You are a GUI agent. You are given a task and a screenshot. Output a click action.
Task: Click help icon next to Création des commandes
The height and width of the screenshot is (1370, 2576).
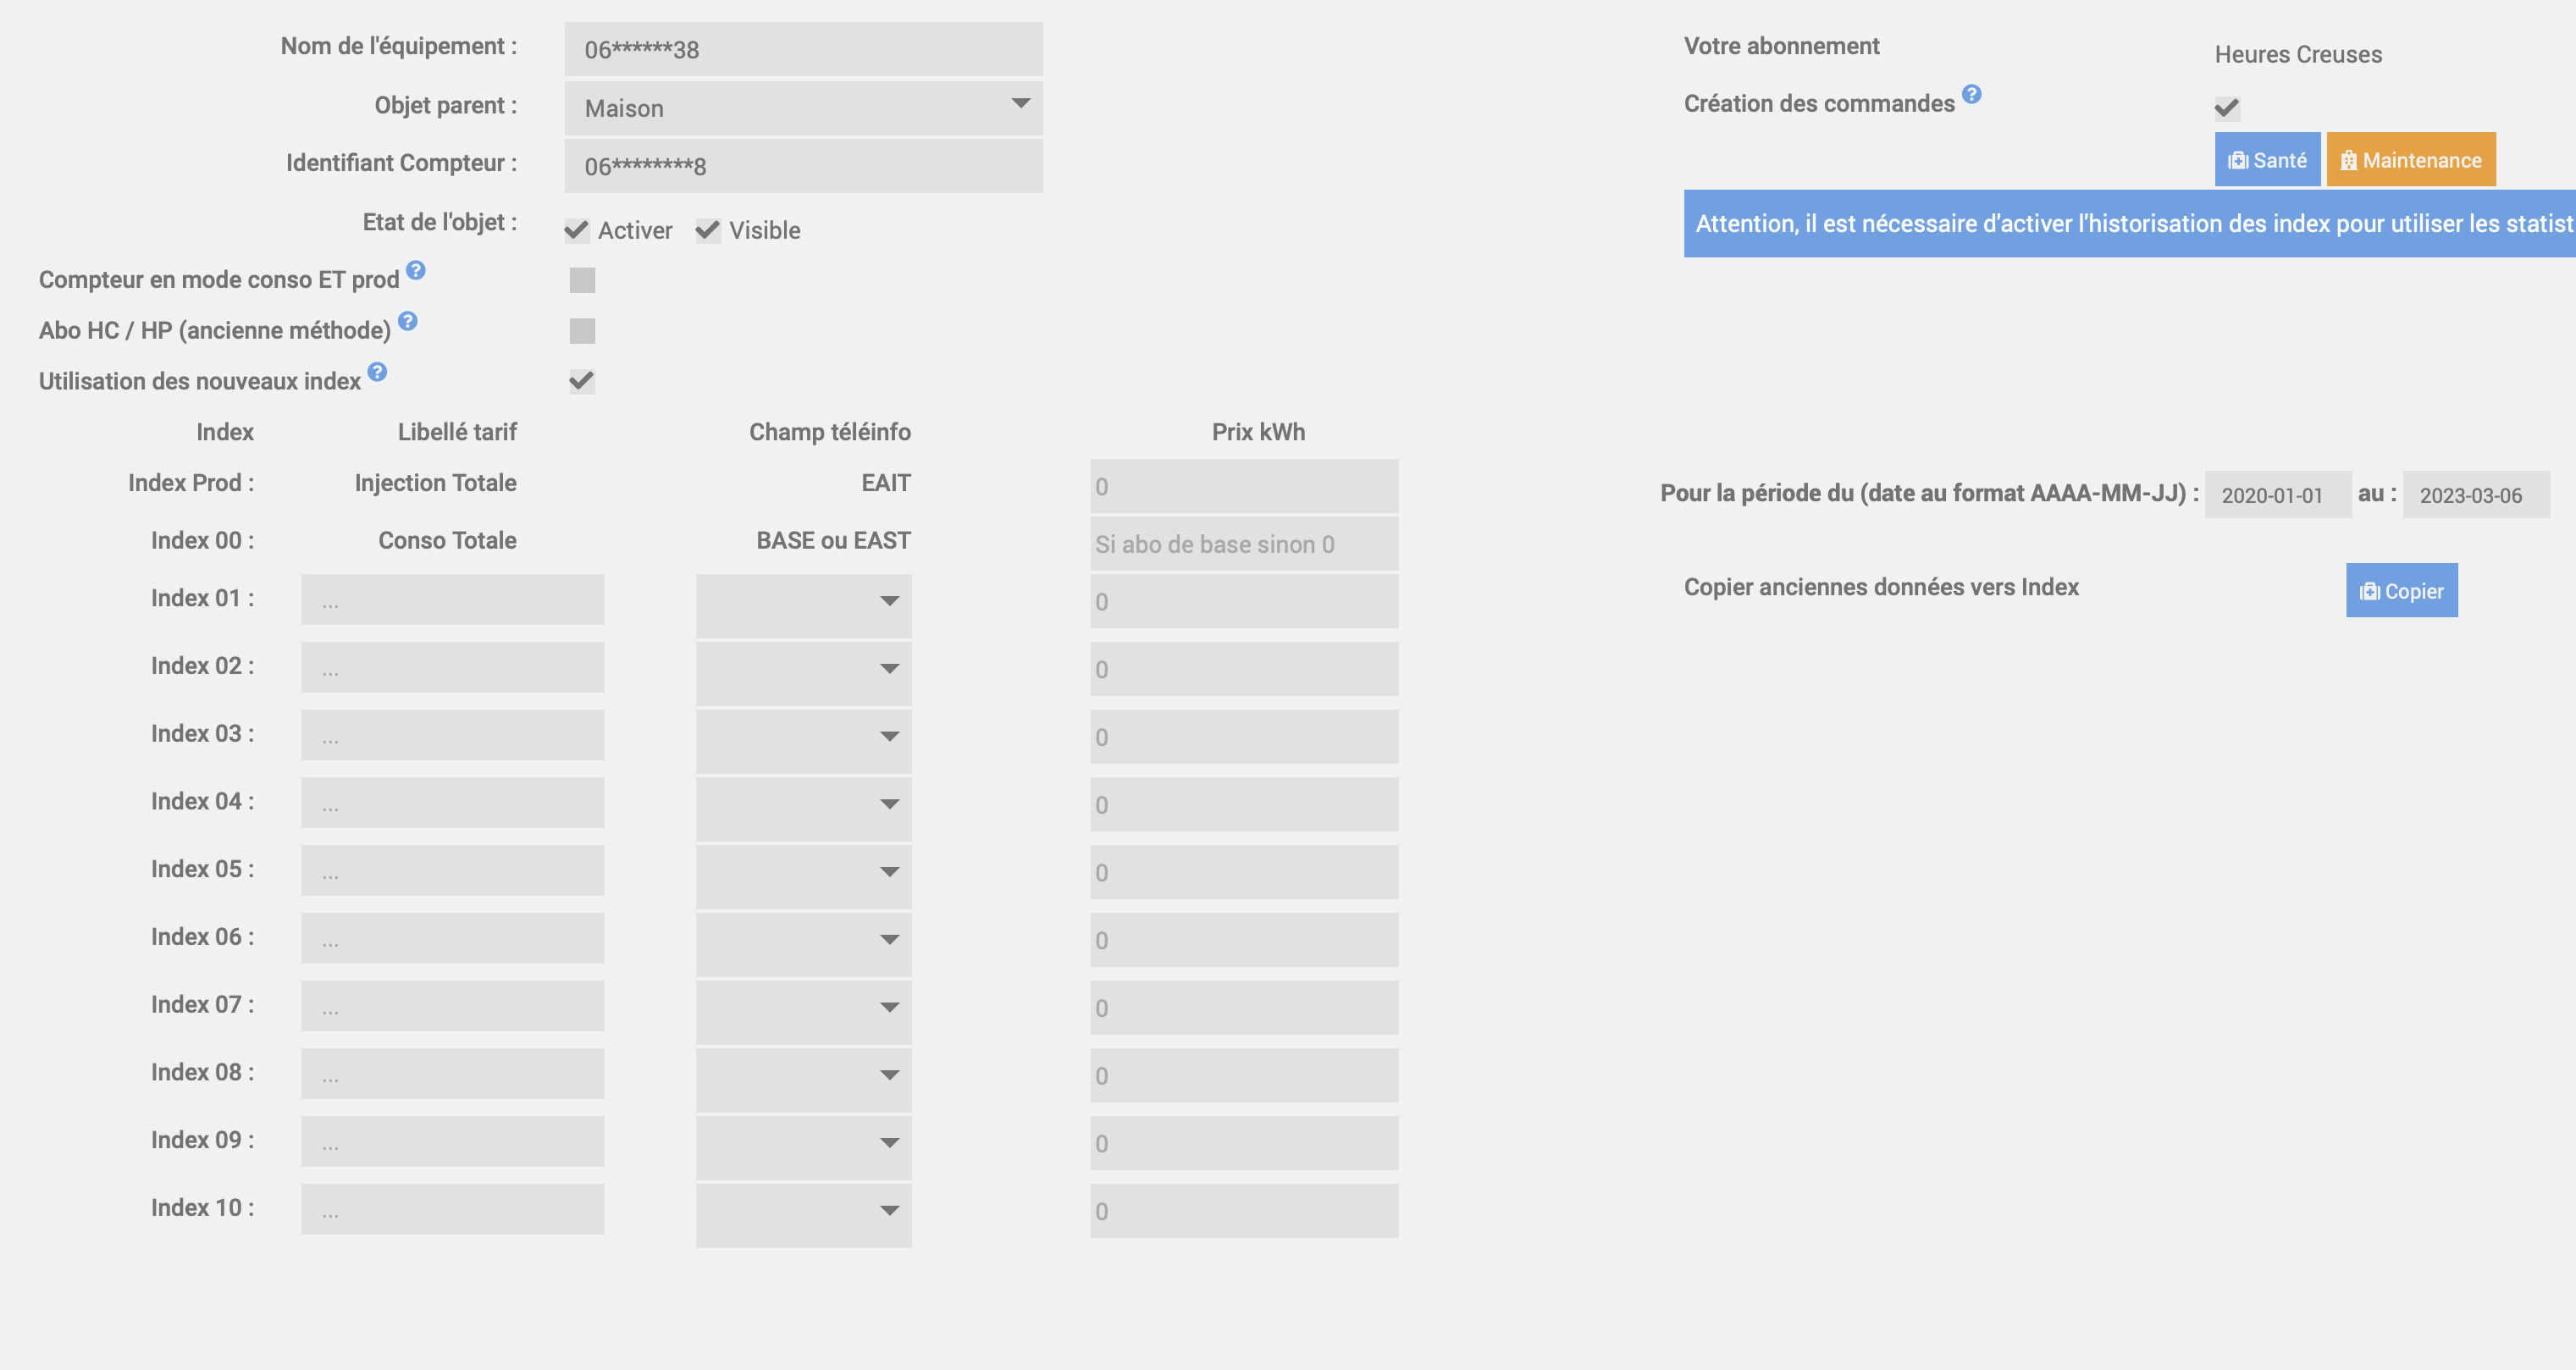[1971, 94]
